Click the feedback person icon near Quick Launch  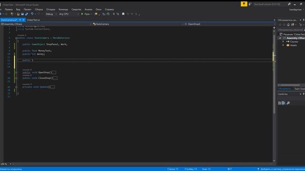[x=250, y=4]
